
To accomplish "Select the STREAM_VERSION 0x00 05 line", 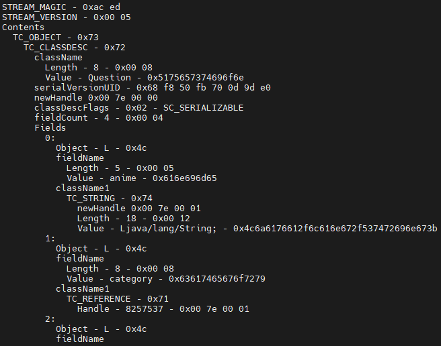I will 67,17.
